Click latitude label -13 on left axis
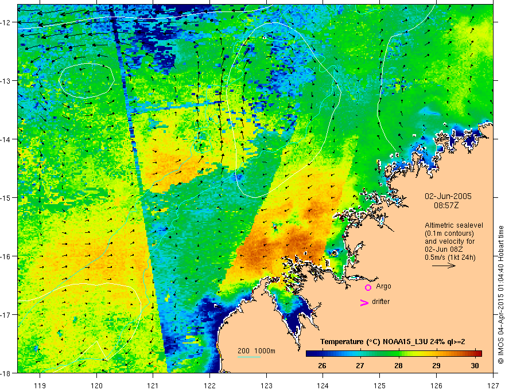The width and height of the screenshot is (505, 390). click(6, 81)
